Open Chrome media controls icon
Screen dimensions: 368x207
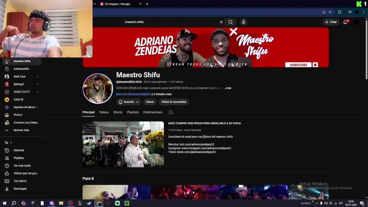[350, 12]
